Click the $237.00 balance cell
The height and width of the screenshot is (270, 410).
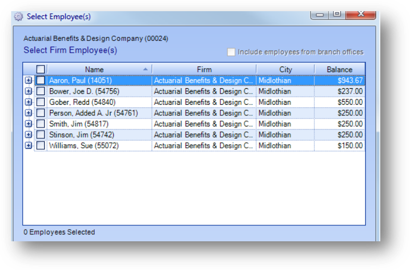[x=340, y=91]
